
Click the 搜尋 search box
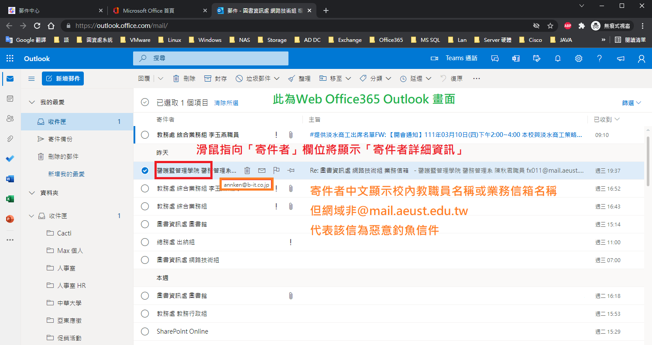[x=211, y=58]
